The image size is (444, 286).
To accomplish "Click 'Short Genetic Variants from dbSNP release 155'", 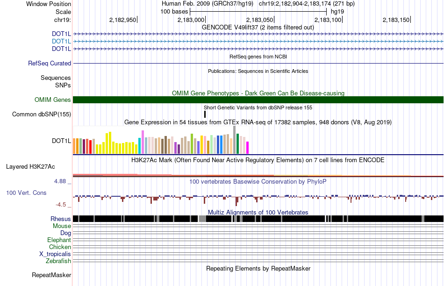I will pyautogui.click(x=258, y=107).
